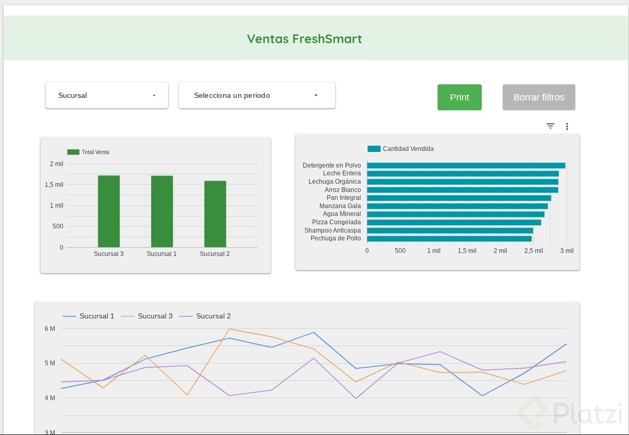Click the Sucursal 3 line legend entry

(147, 316)
